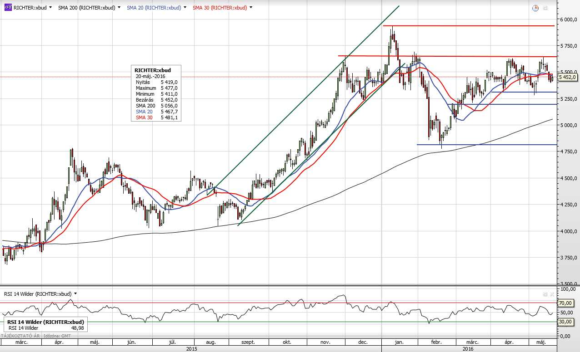Click the 5 250,0 price axis label
Screen dimensions: 580x352
point(569,99)
